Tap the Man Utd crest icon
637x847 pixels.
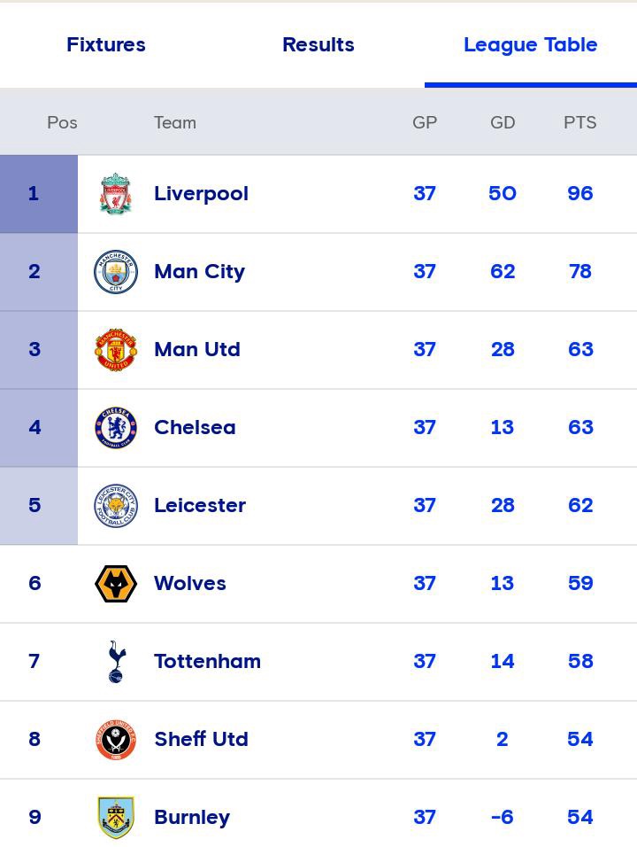(116, 350)
